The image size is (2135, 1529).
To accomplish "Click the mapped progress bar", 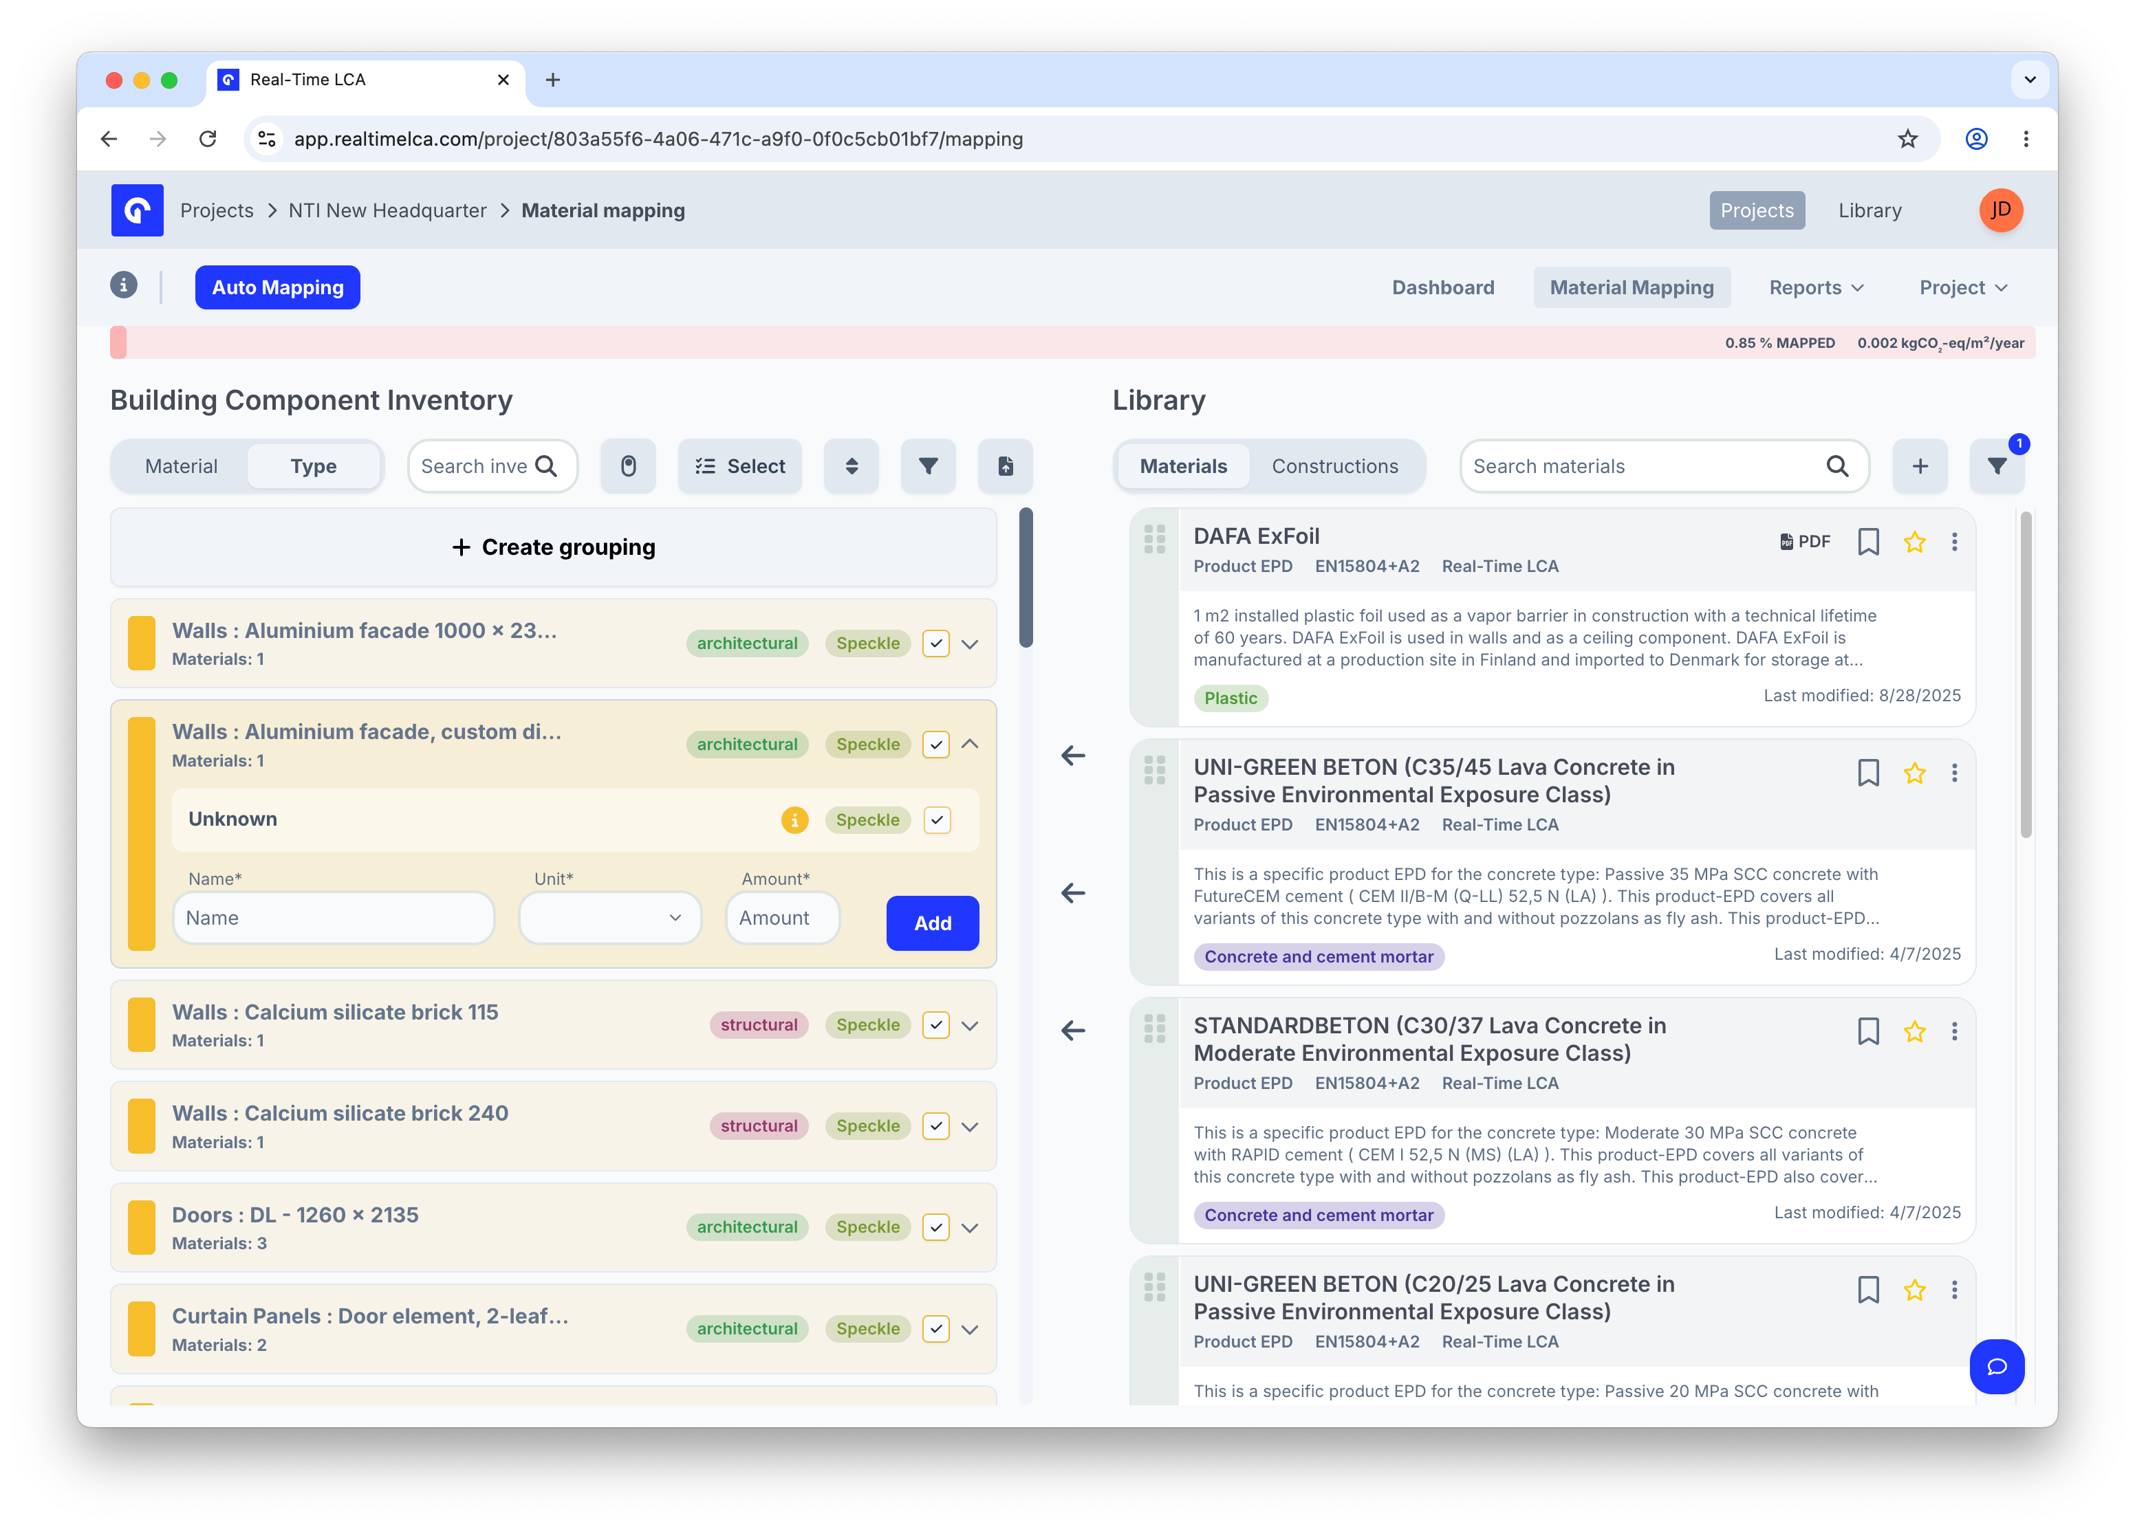I will click(1072, 342).
